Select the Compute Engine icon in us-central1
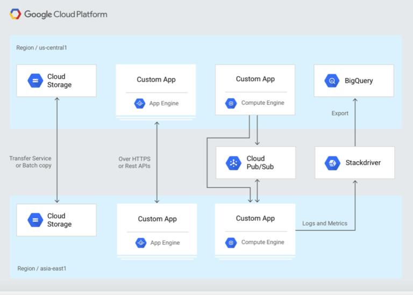The width and height of the screenshot is (413, 295). coord(231,103)
